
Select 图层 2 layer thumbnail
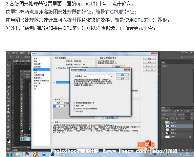pos(167,130)
